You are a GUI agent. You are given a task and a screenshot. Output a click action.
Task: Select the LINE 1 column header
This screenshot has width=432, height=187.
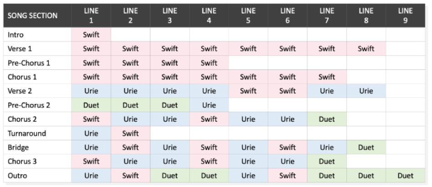point(91,15)
